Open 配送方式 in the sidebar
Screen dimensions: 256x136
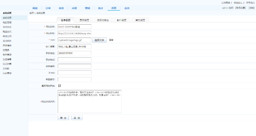[7, 32]
